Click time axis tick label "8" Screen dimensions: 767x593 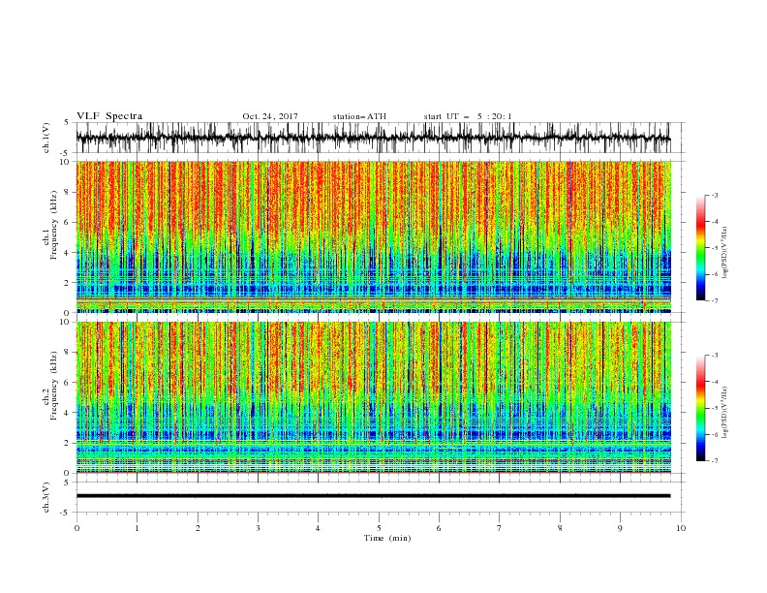click(560, 528)
